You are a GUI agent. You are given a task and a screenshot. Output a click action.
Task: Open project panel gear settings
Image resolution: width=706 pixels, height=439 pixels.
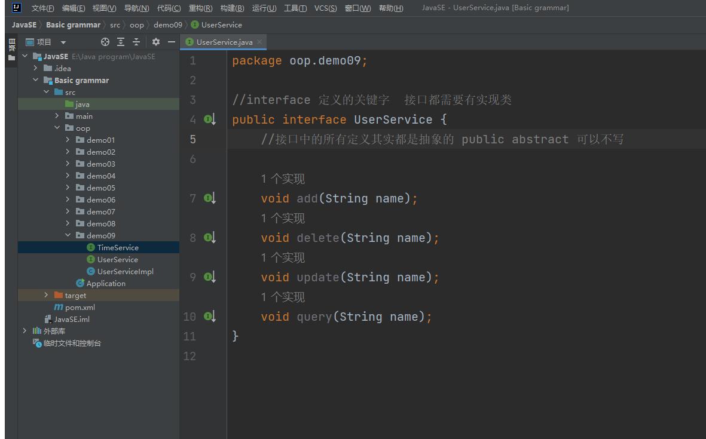click(x=156, y=42)
